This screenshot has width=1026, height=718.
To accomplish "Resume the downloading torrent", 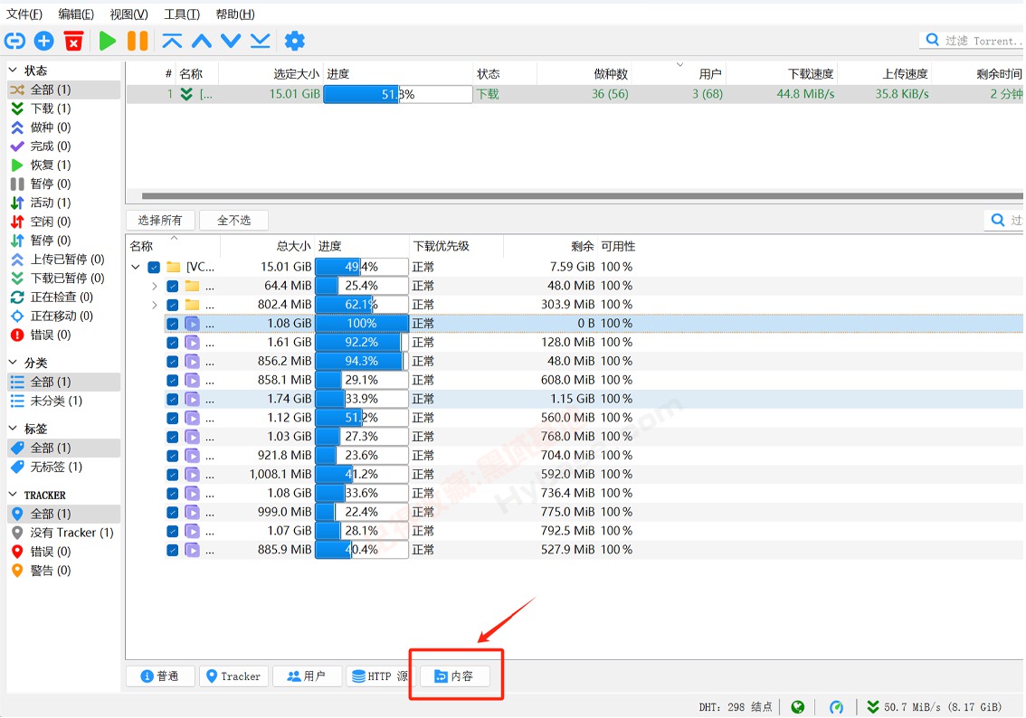I will coord(106,40).
